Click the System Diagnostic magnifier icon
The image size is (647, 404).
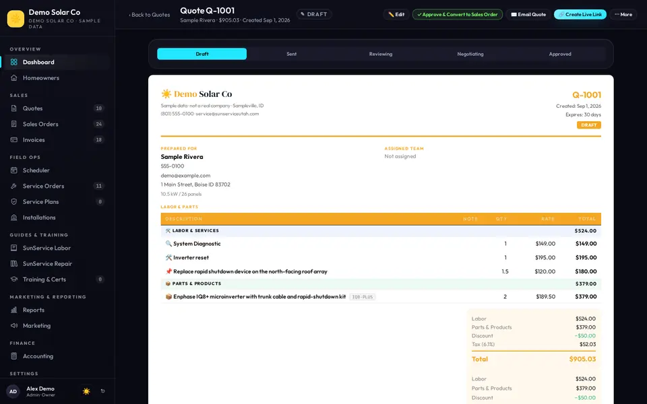coord(168,244)
